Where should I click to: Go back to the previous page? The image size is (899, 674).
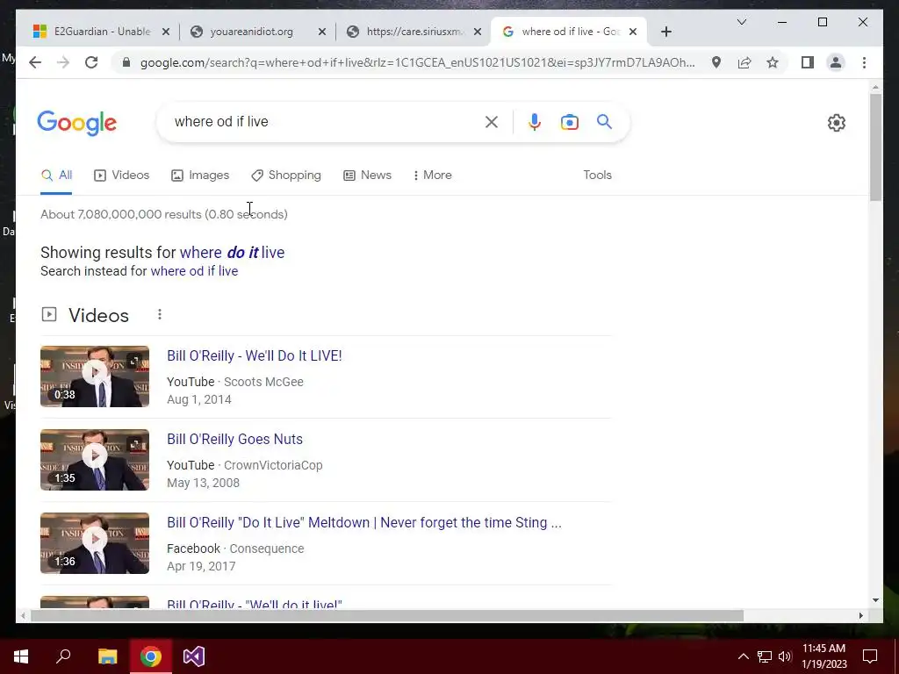coord(35,62)
